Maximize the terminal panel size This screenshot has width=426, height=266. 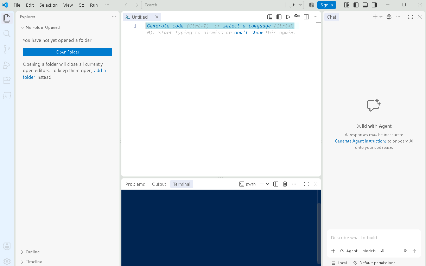[x=306, y=184]
